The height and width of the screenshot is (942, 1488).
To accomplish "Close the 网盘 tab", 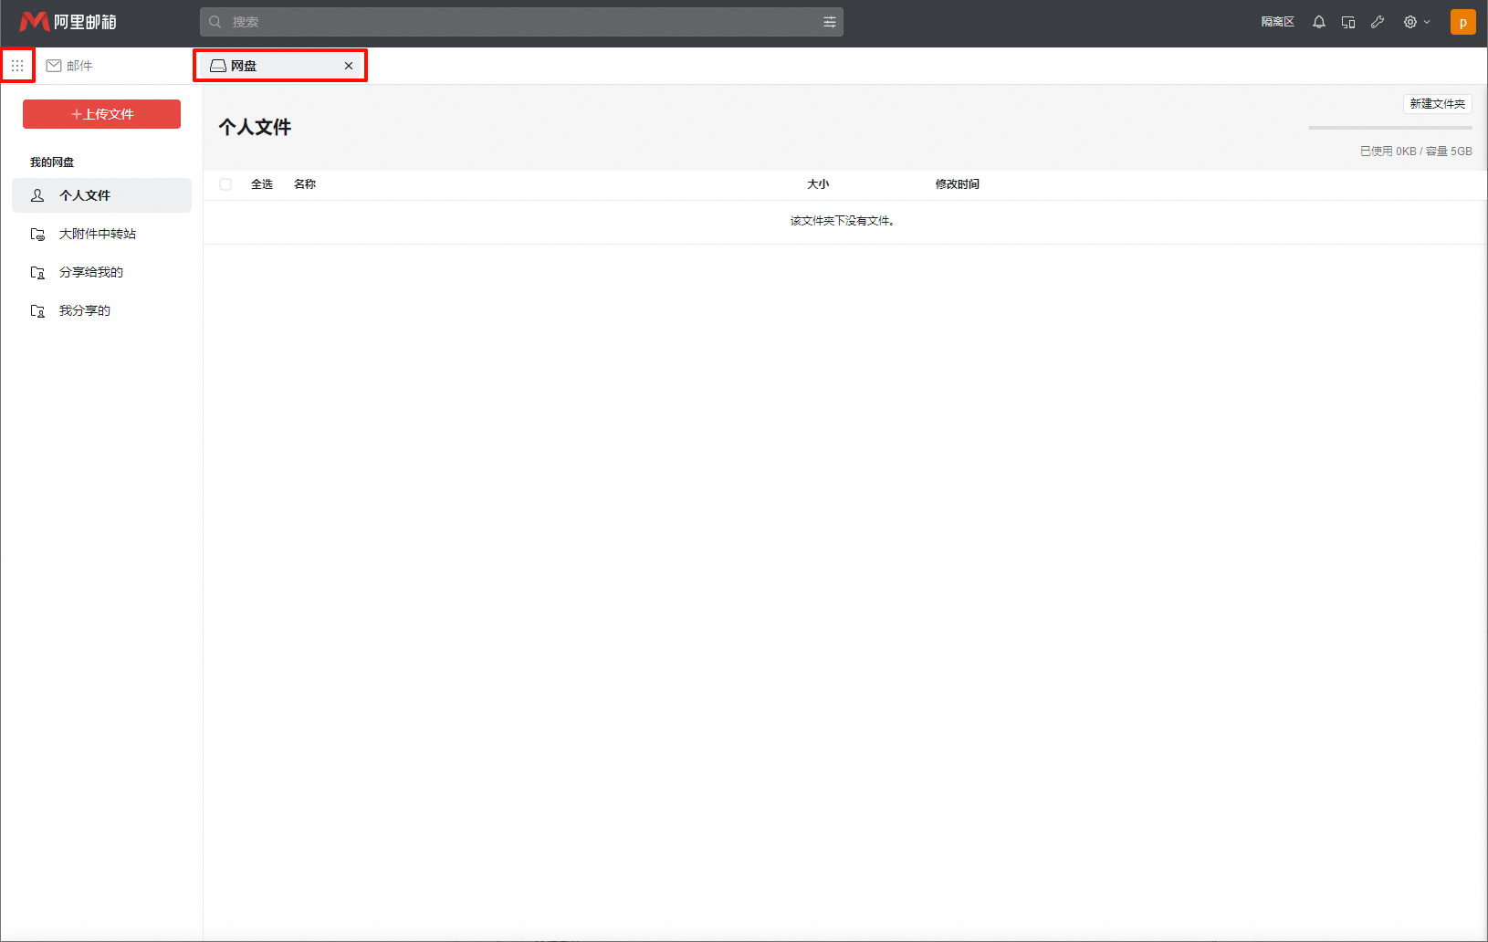I will (x=349, y=66).
